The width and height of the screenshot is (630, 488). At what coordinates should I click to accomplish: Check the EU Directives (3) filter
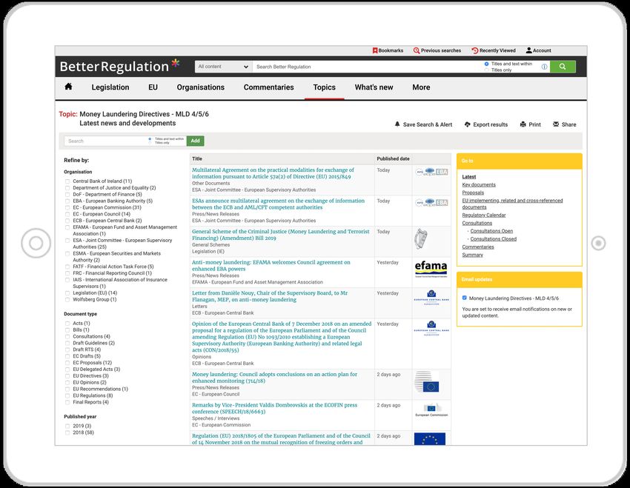click(x=67, y=376)
